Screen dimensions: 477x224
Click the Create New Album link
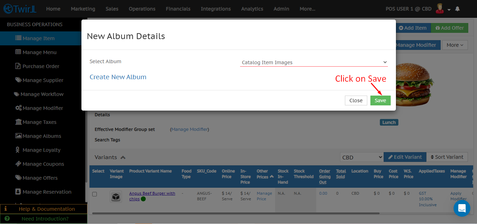(118, 77)
